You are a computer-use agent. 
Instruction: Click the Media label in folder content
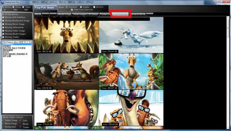[x=26, y=124]
